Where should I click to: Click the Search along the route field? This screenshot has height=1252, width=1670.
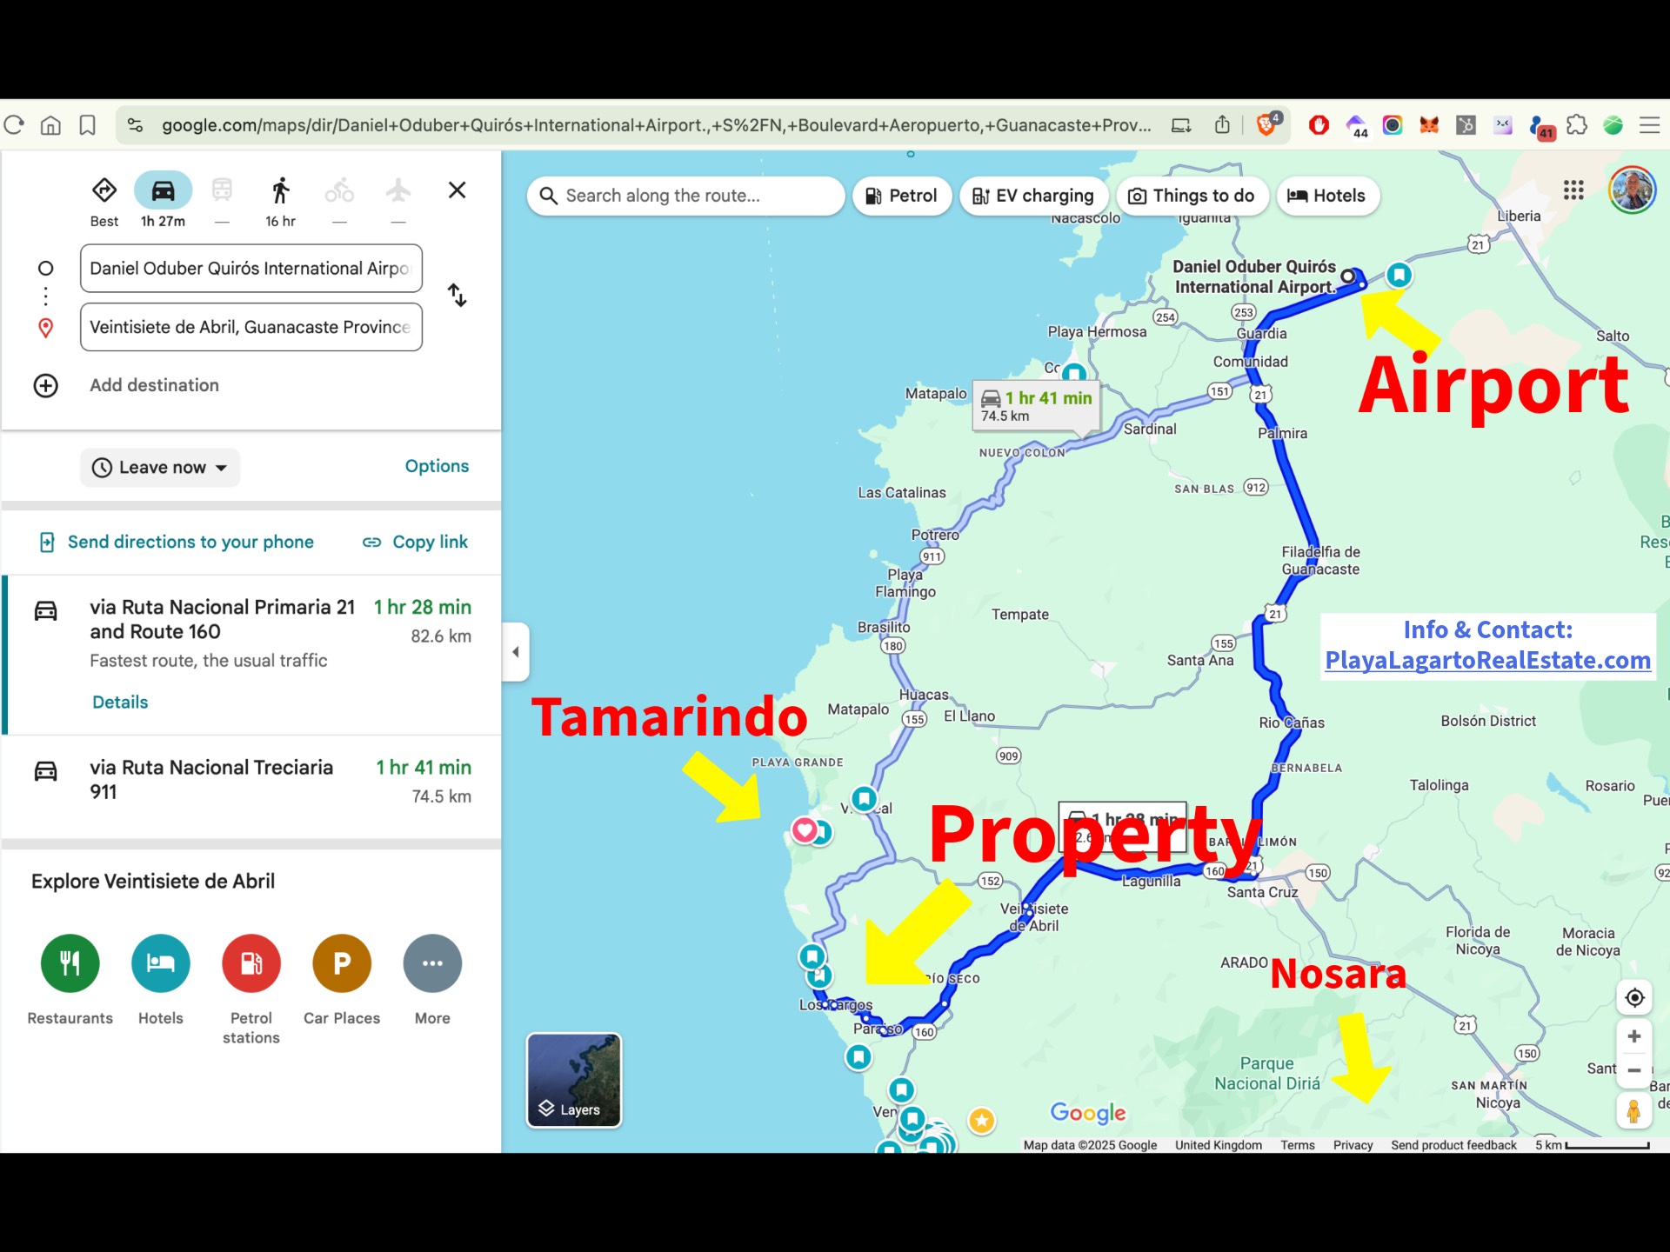pos(686,196)
